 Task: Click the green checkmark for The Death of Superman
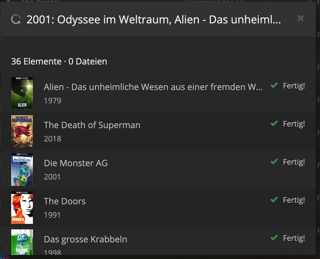click(x=274, y=123)
